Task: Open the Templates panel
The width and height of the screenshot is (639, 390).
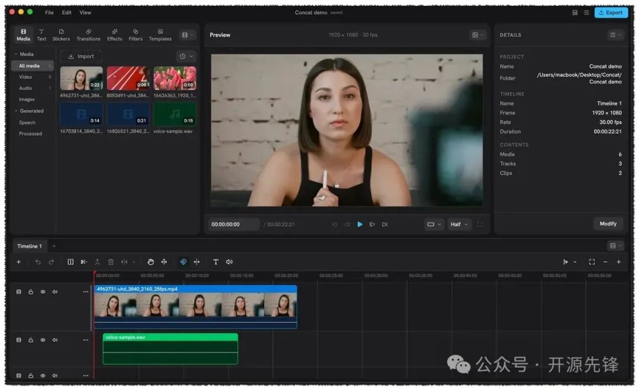Action: pyautogui.click(x=160, y=35)
